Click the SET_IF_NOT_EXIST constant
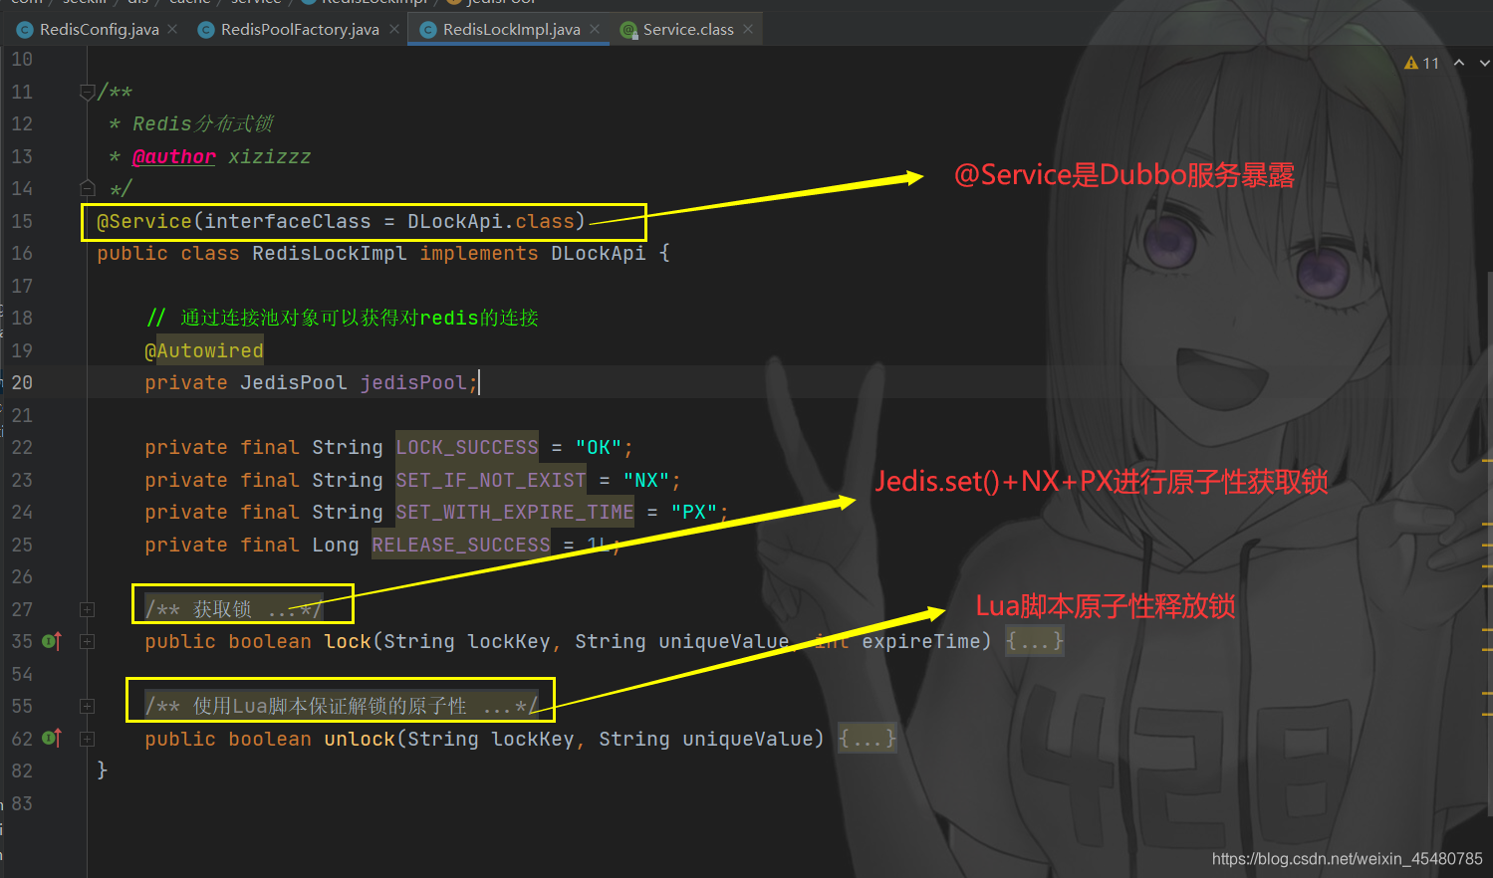This screenshot has height=878, width=1493. (x=491, y=480)
